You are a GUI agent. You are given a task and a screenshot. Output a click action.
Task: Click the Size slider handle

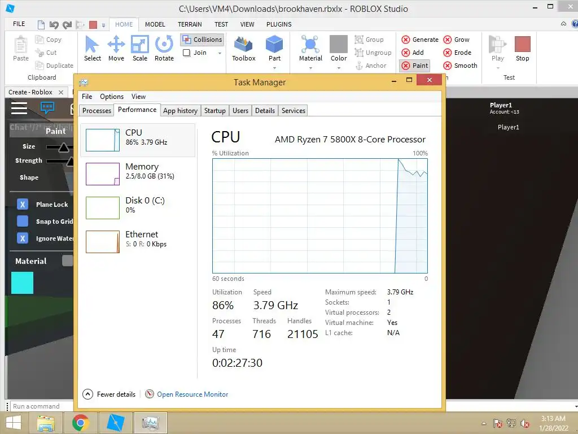[63, 147]
